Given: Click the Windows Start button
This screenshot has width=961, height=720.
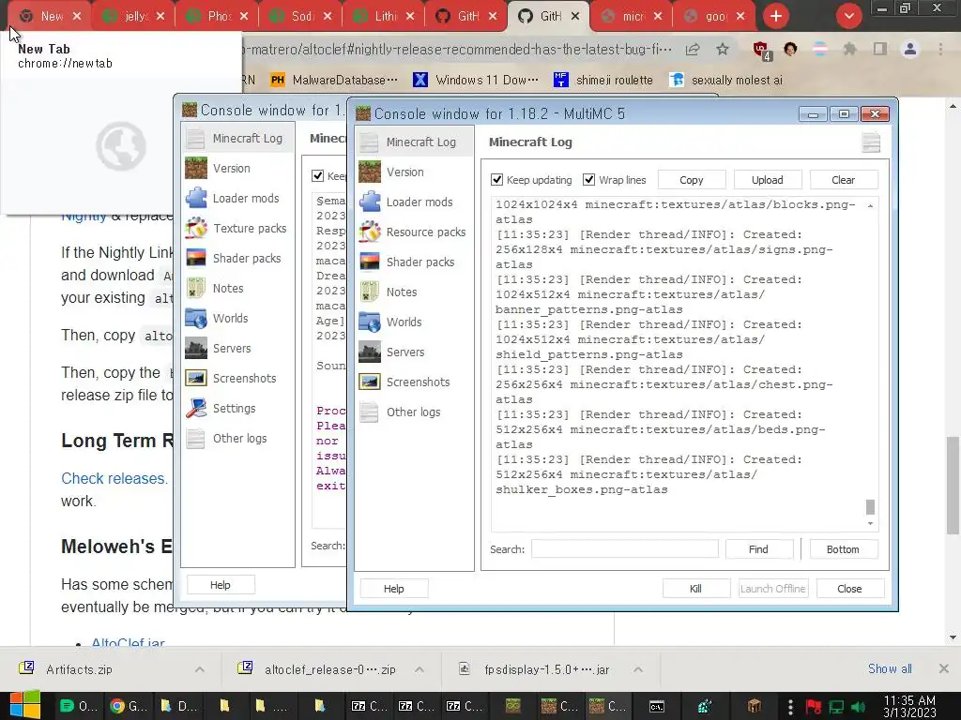Looking at the screenshot, I should (24, 705).
